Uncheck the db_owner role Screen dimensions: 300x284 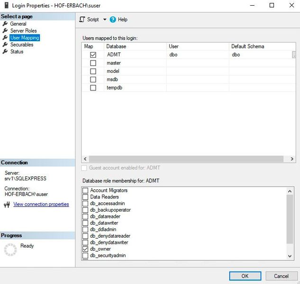point(85,249)
